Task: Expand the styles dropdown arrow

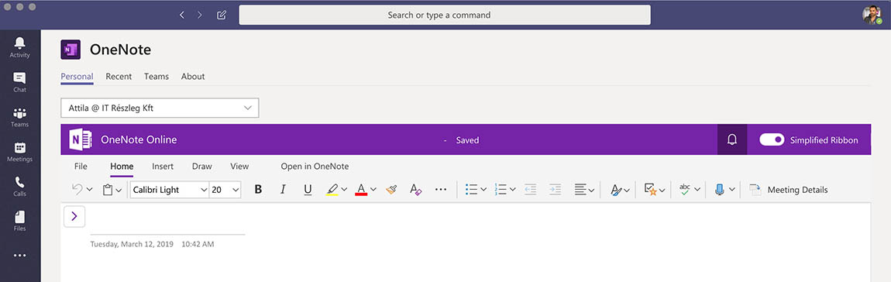Action: 627,190
